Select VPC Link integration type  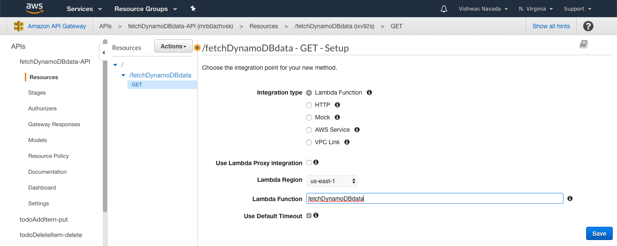pos(309,142)
